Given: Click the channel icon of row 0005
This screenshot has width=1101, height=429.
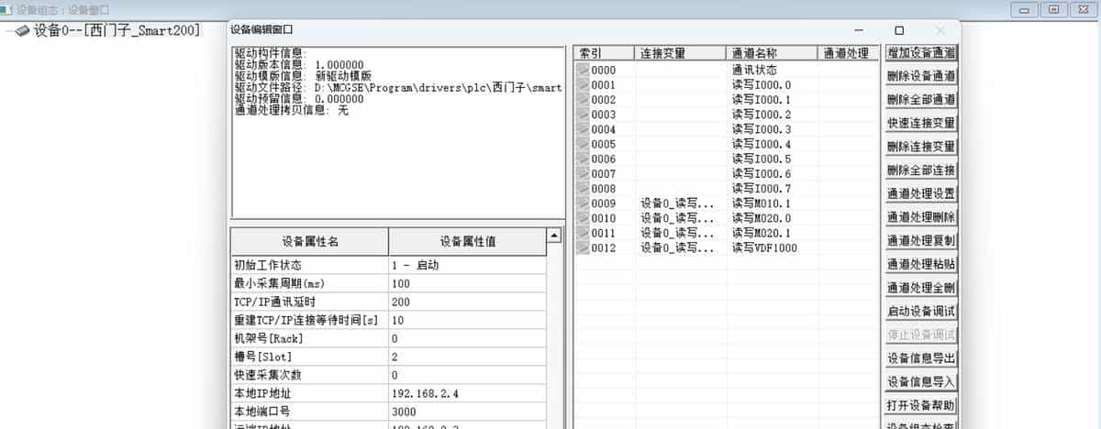Looking at the screenshot, I should [x=582, y=144].
